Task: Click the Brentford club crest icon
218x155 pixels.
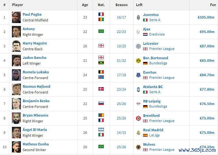Action: coord(138,118)
